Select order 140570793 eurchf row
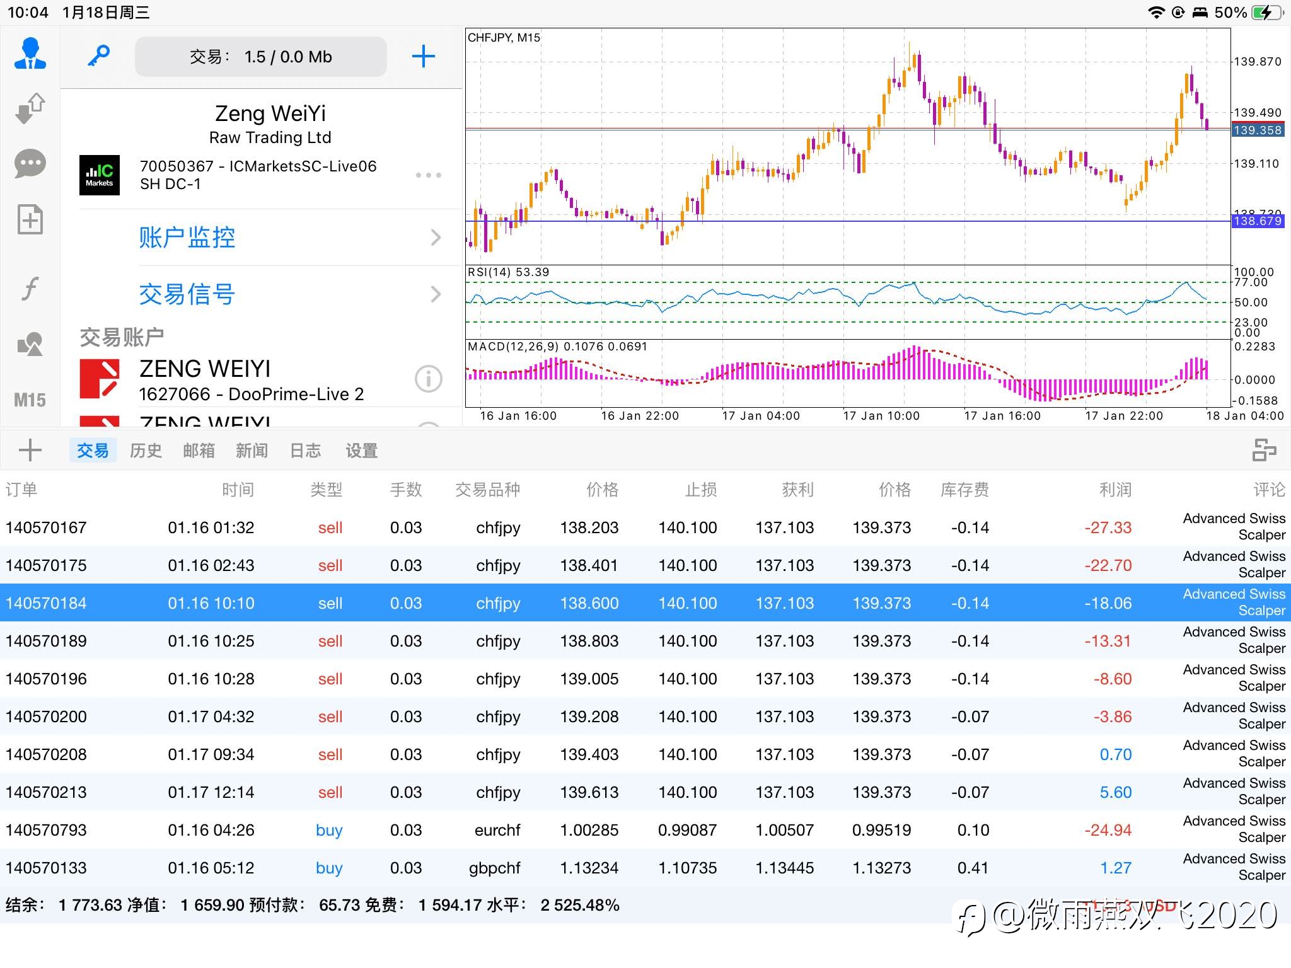The image size is (1291, 968). point(645,829)
